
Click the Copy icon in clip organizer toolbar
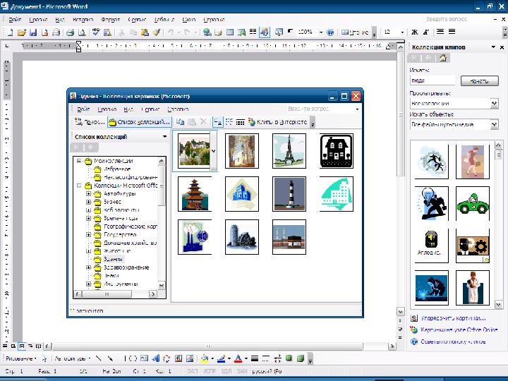[180, 122]
